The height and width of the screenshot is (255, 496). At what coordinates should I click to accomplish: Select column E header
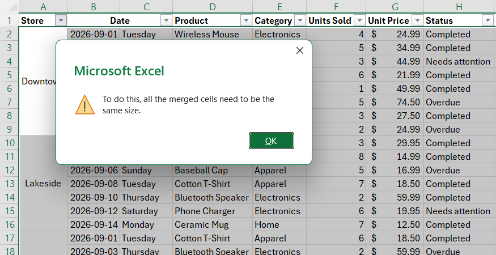coord(279,7)
